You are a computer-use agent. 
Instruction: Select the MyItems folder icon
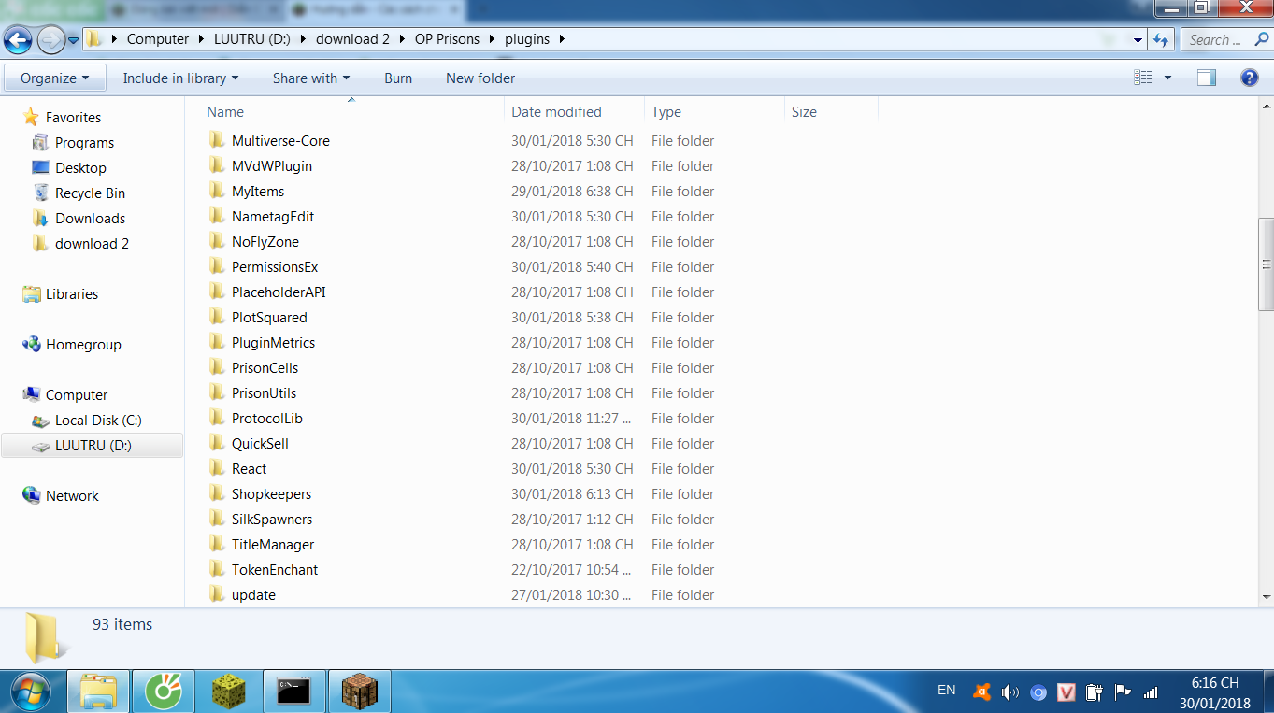[217, 191]
